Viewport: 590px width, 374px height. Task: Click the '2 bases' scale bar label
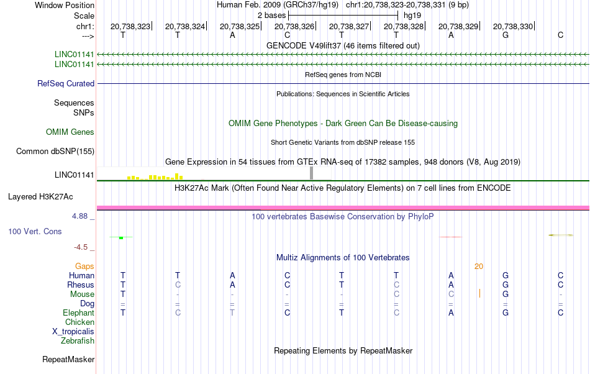pos(271,16)
